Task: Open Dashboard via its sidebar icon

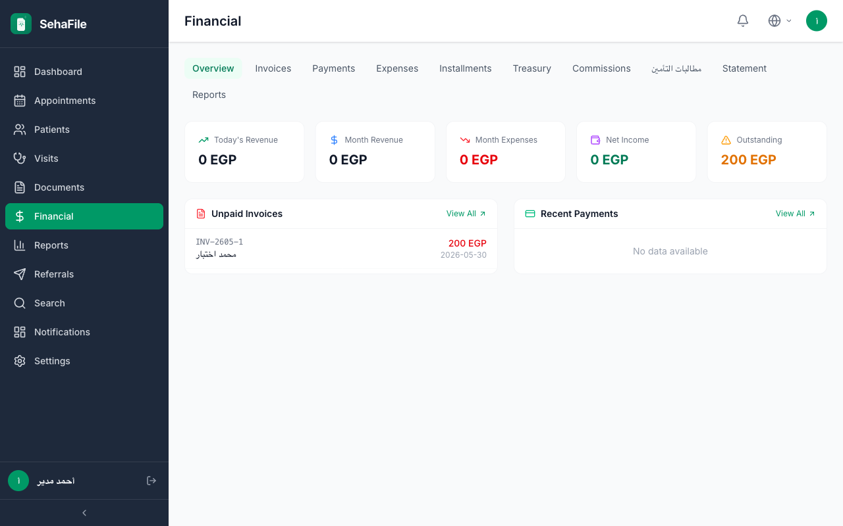Action: (x=20, y=72)
